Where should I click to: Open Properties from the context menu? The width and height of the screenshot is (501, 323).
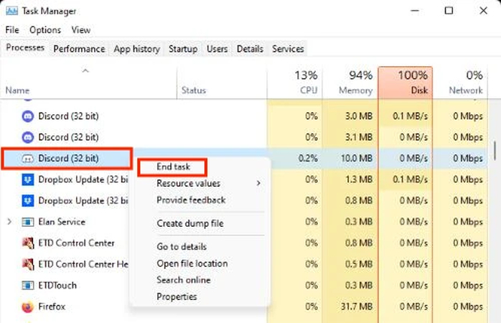click(177, 297)
